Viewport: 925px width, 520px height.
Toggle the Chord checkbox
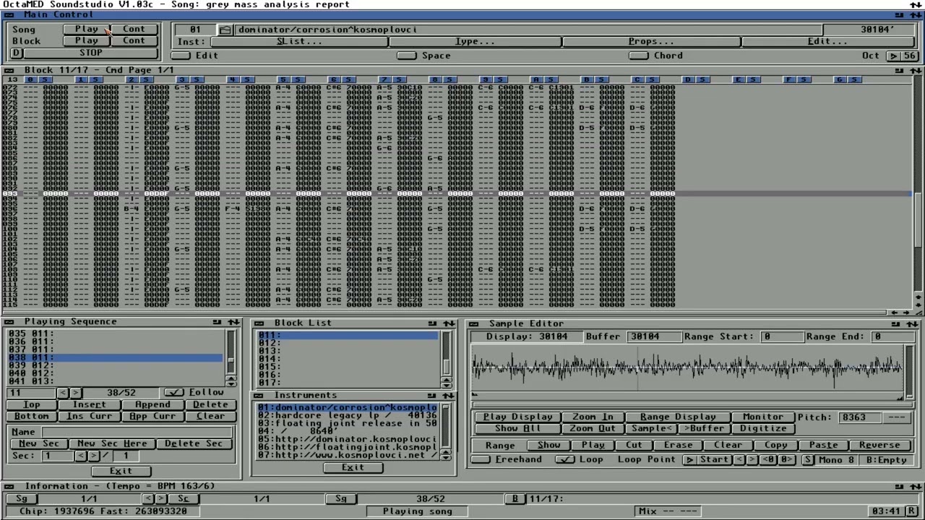pos(639,56)
